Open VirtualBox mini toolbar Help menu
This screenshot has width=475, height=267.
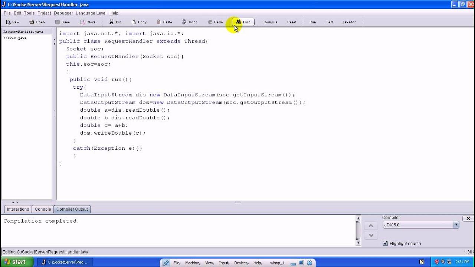[258, 263]
